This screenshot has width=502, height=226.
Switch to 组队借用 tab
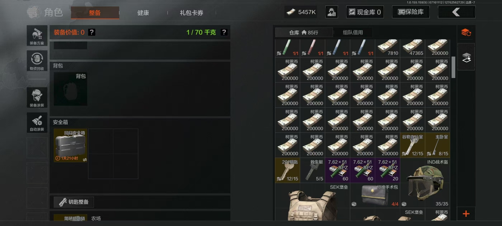pos(353,32)
